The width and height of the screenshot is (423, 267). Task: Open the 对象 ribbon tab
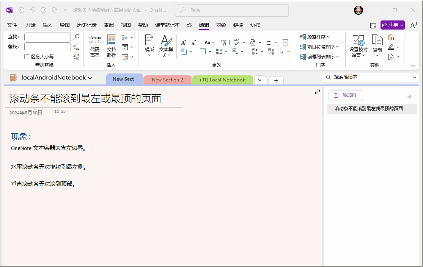coord(221,25)
